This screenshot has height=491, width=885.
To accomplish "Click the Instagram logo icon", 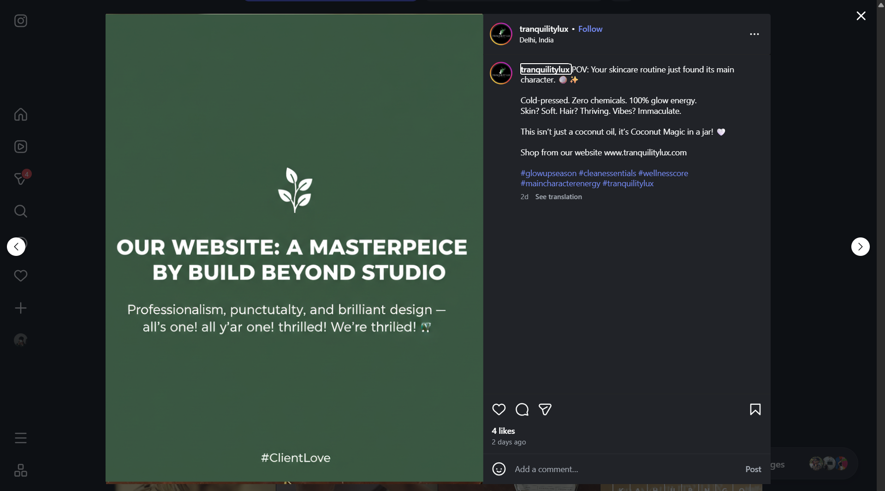I will click(20, 21).
